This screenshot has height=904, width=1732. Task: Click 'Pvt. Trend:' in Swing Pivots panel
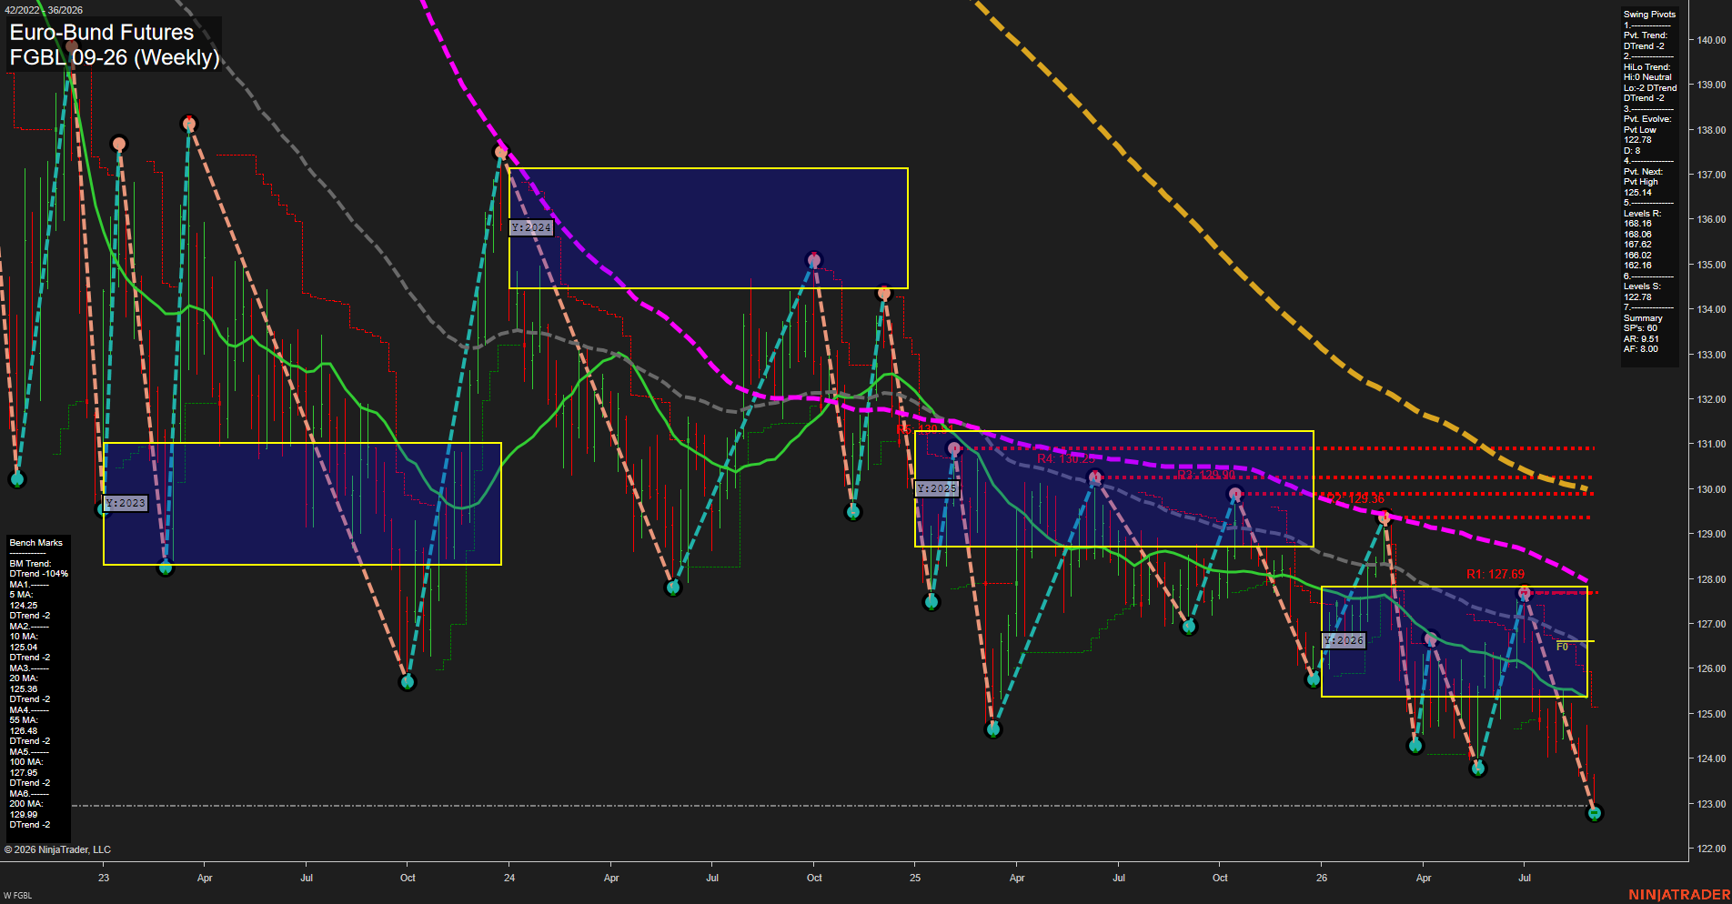(1646, 35)
